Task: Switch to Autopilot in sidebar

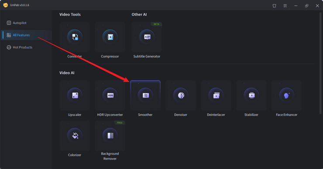Action: (x=26, y=23)
